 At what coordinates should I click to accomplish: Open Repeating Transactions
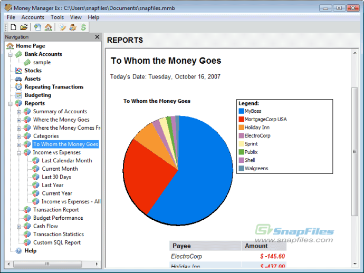pos(54,87)
